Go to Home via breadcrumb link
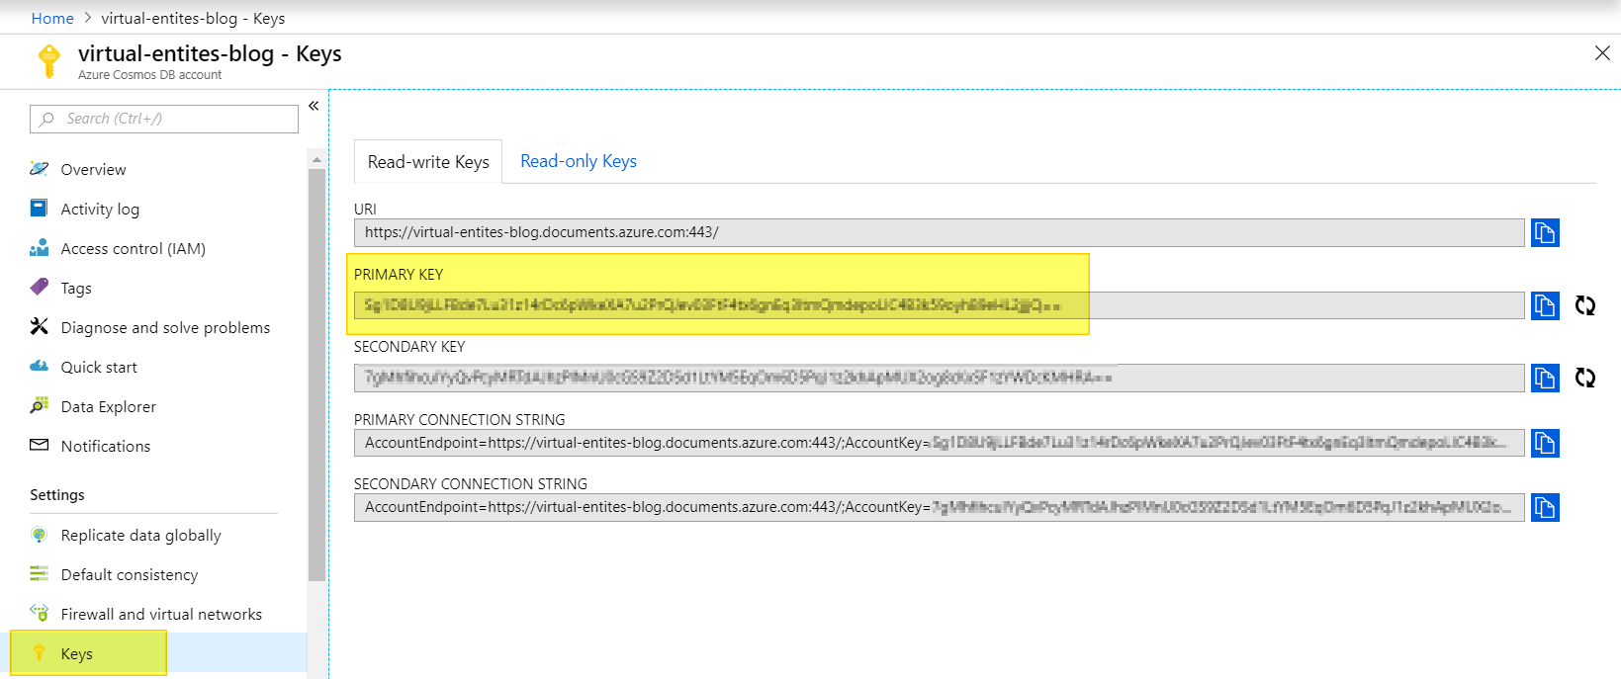 (52, 18)
